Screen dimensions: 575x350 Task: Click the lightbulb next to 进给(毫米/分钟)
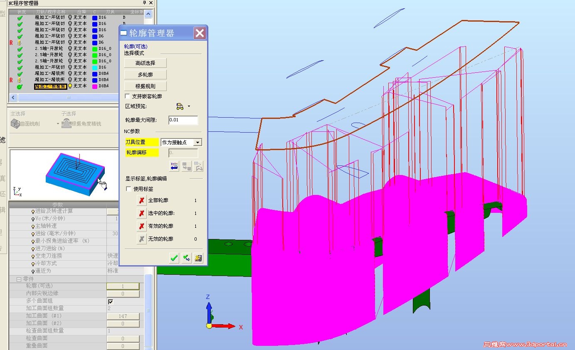33,234
